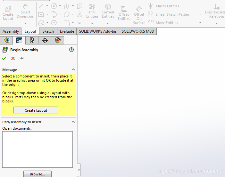
Task: Open the Arc tool dropdown arrow
Action: tap(60, 14)
